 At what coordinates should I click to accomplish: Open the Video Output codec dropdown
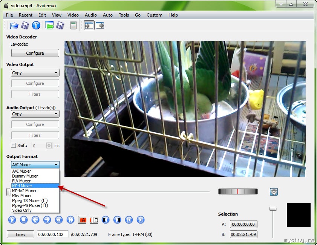pyautogui.click(x=35, y=73)
